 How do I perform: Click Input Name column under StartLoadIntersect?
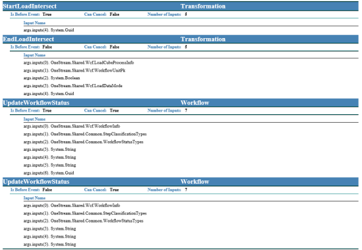click(x=34, y=23)
